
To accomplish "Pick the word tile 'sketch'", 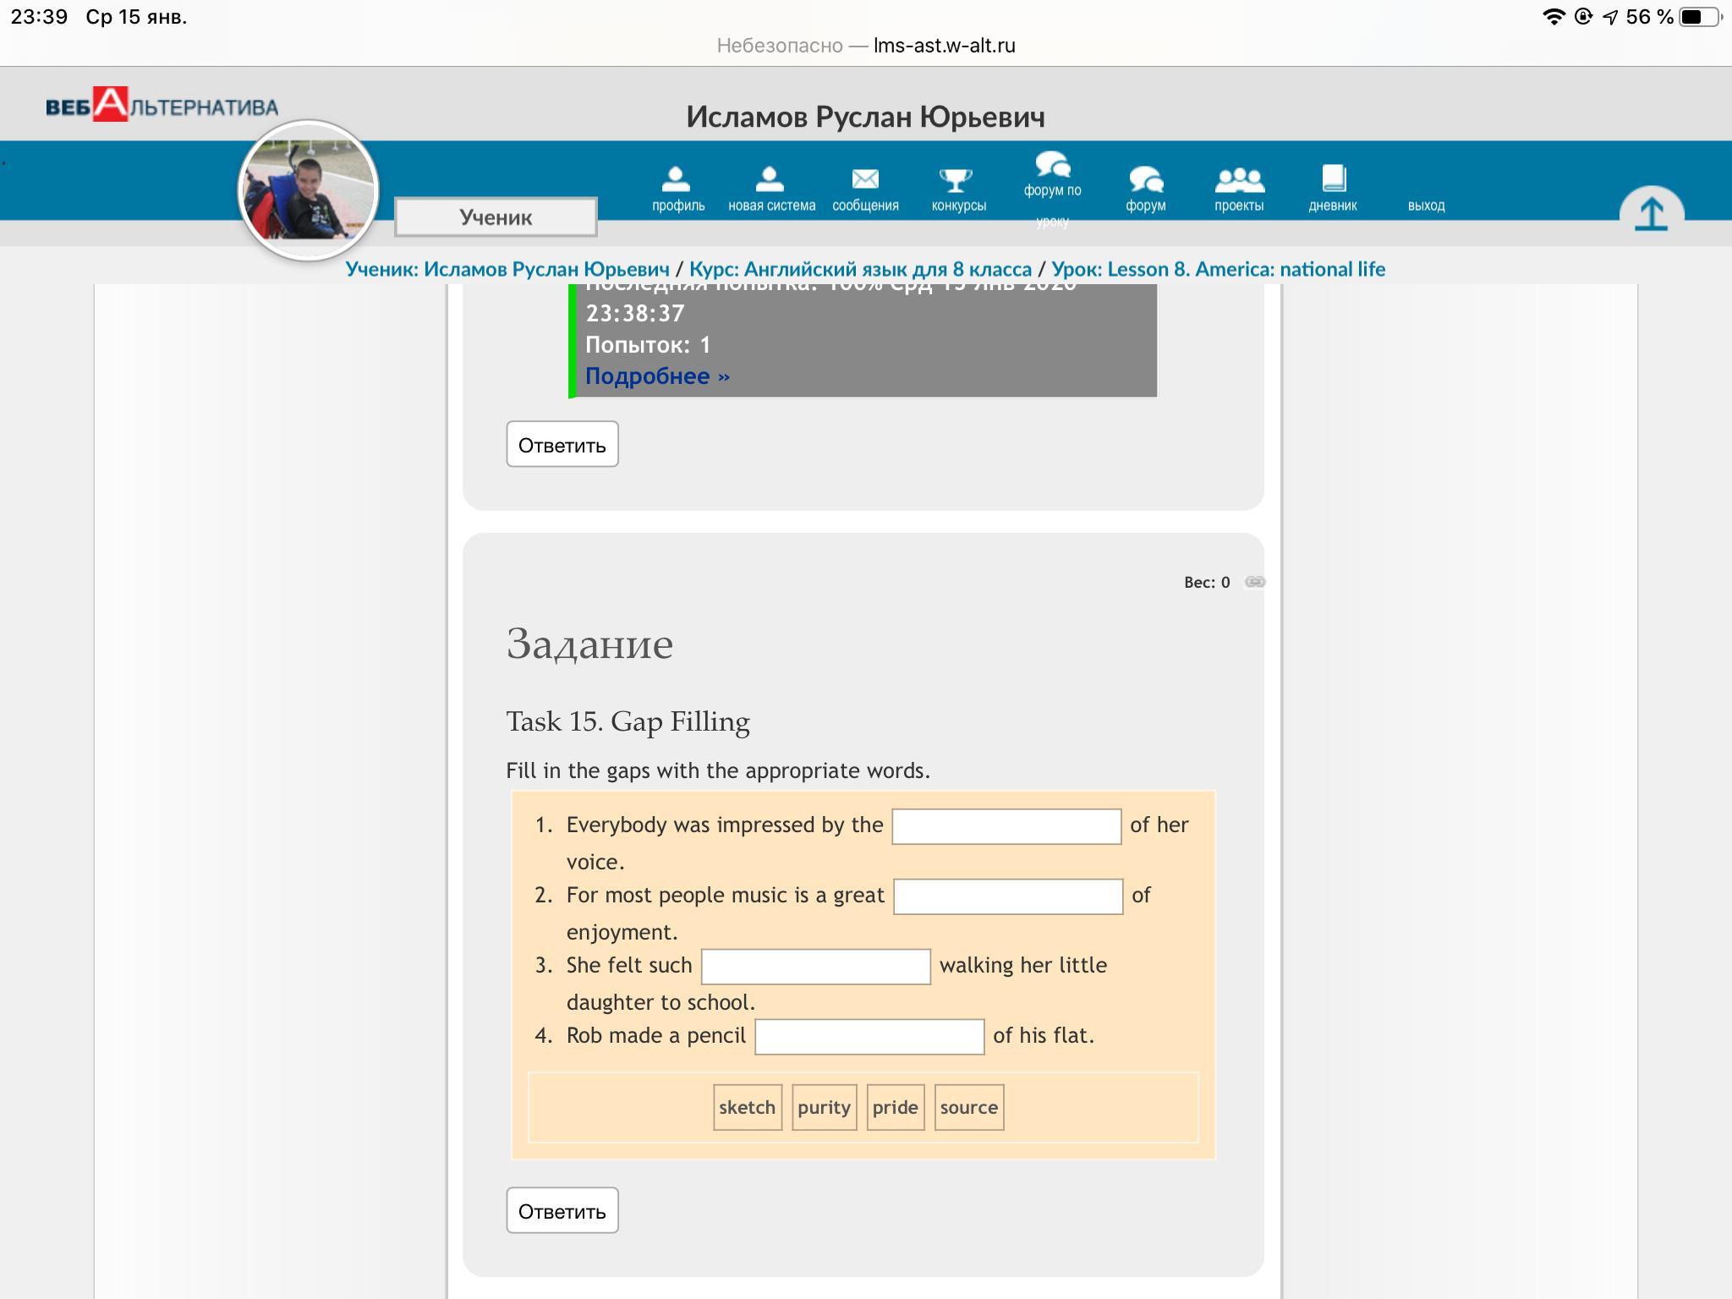I will (x=747, y=1107).
